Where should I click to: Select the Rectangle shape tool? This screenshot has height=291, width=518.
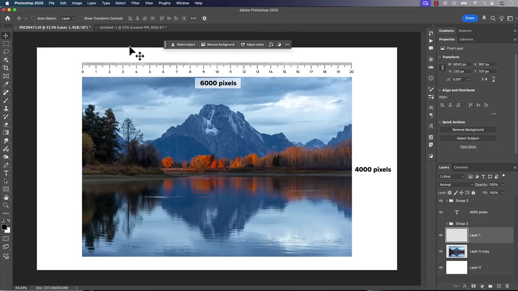(6, 189)
